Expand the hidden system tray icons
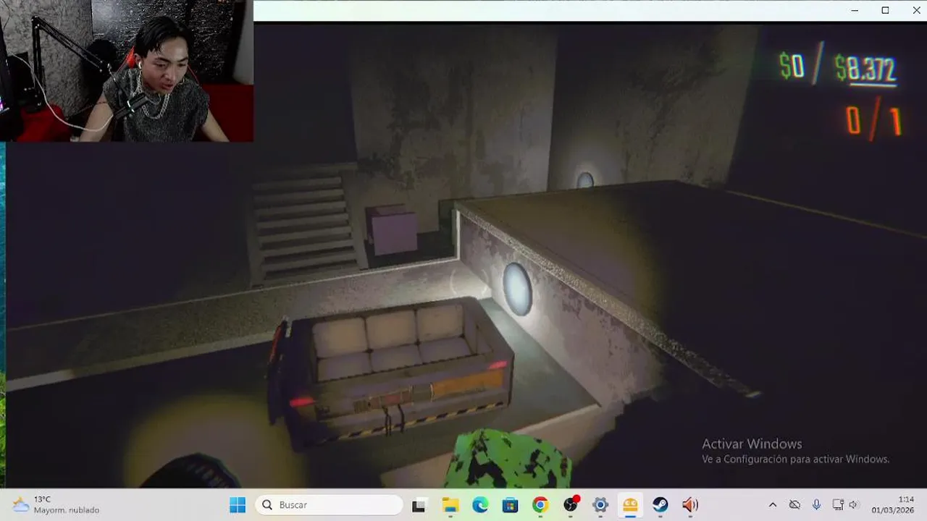Viewport: 927px width, 521px height. (773, 505)
